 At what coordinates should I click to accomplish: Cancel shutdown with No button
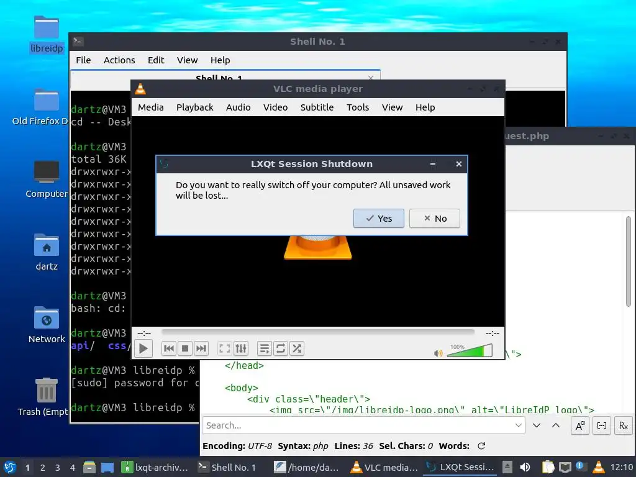(x=434, y=218)
